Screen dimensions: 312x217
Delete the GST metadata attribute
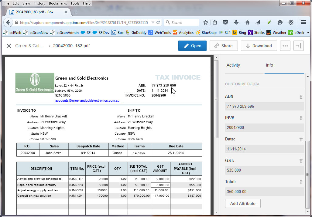[301, 161]
